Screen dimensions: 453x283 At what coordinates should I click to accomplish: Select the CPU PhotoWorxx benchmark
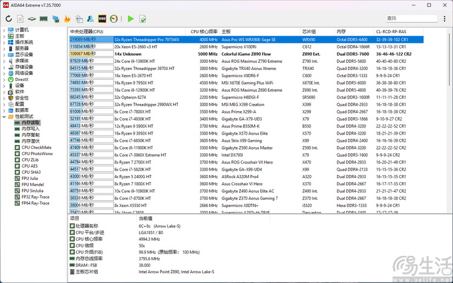37,153
